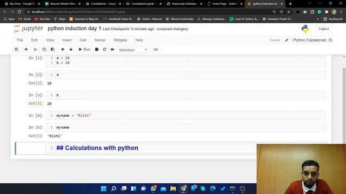346x194 pixels.
Task: Click the Python logo icon
Action: click(305, 29)
